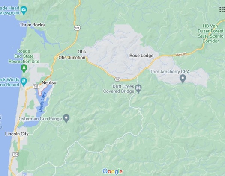The image size is (225, 176).
Task: Select the Roads End State Recreation tree pin
Action: point(24,68)
